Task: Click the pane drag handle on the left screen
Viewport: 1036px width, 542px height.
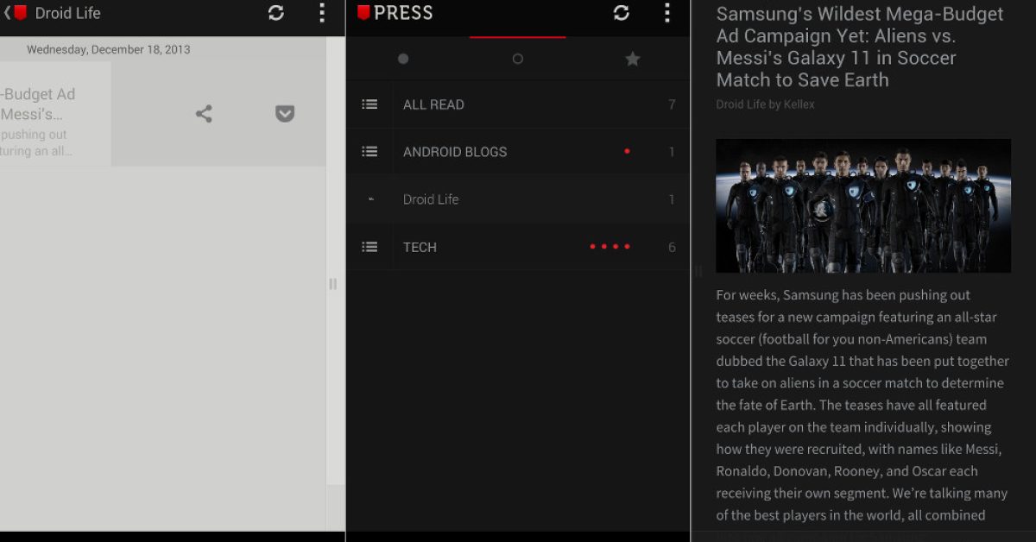Action: click(x=333, y=284)
